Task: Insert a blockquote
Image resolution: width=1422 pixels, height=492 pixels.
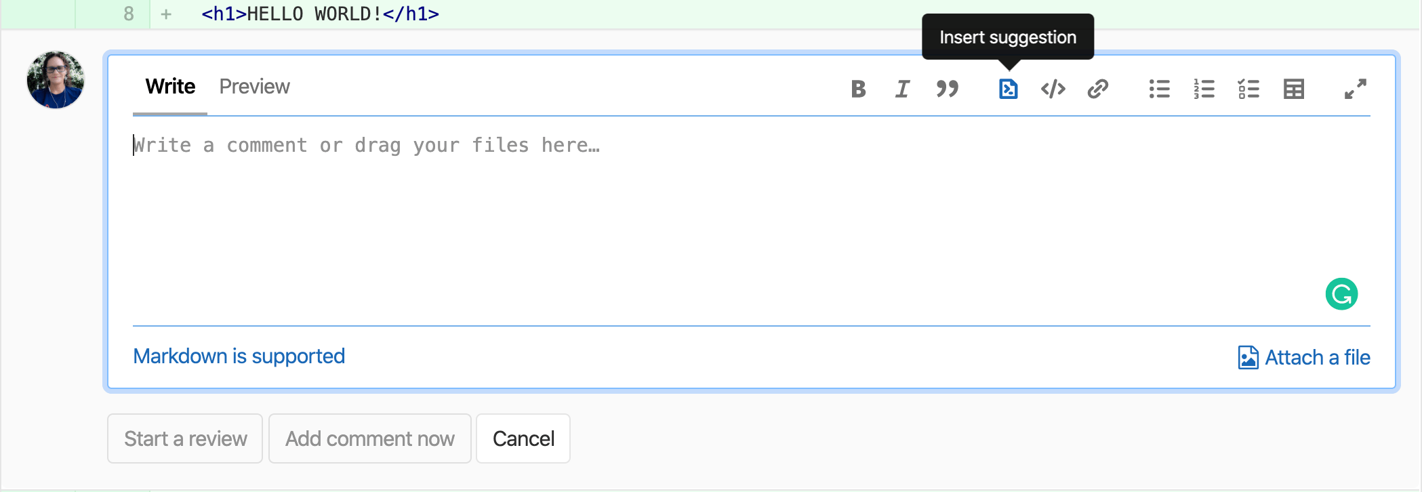Action: tap(947, 89)
